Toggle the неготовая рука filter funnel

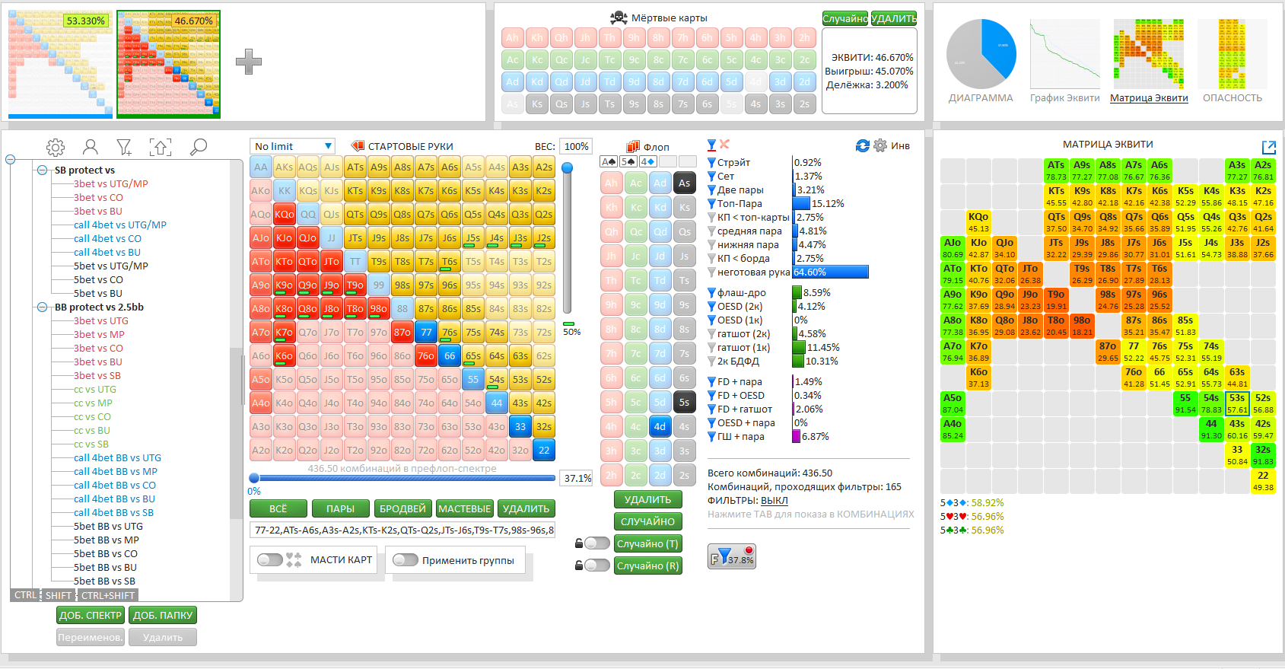[x=711, y=272]
